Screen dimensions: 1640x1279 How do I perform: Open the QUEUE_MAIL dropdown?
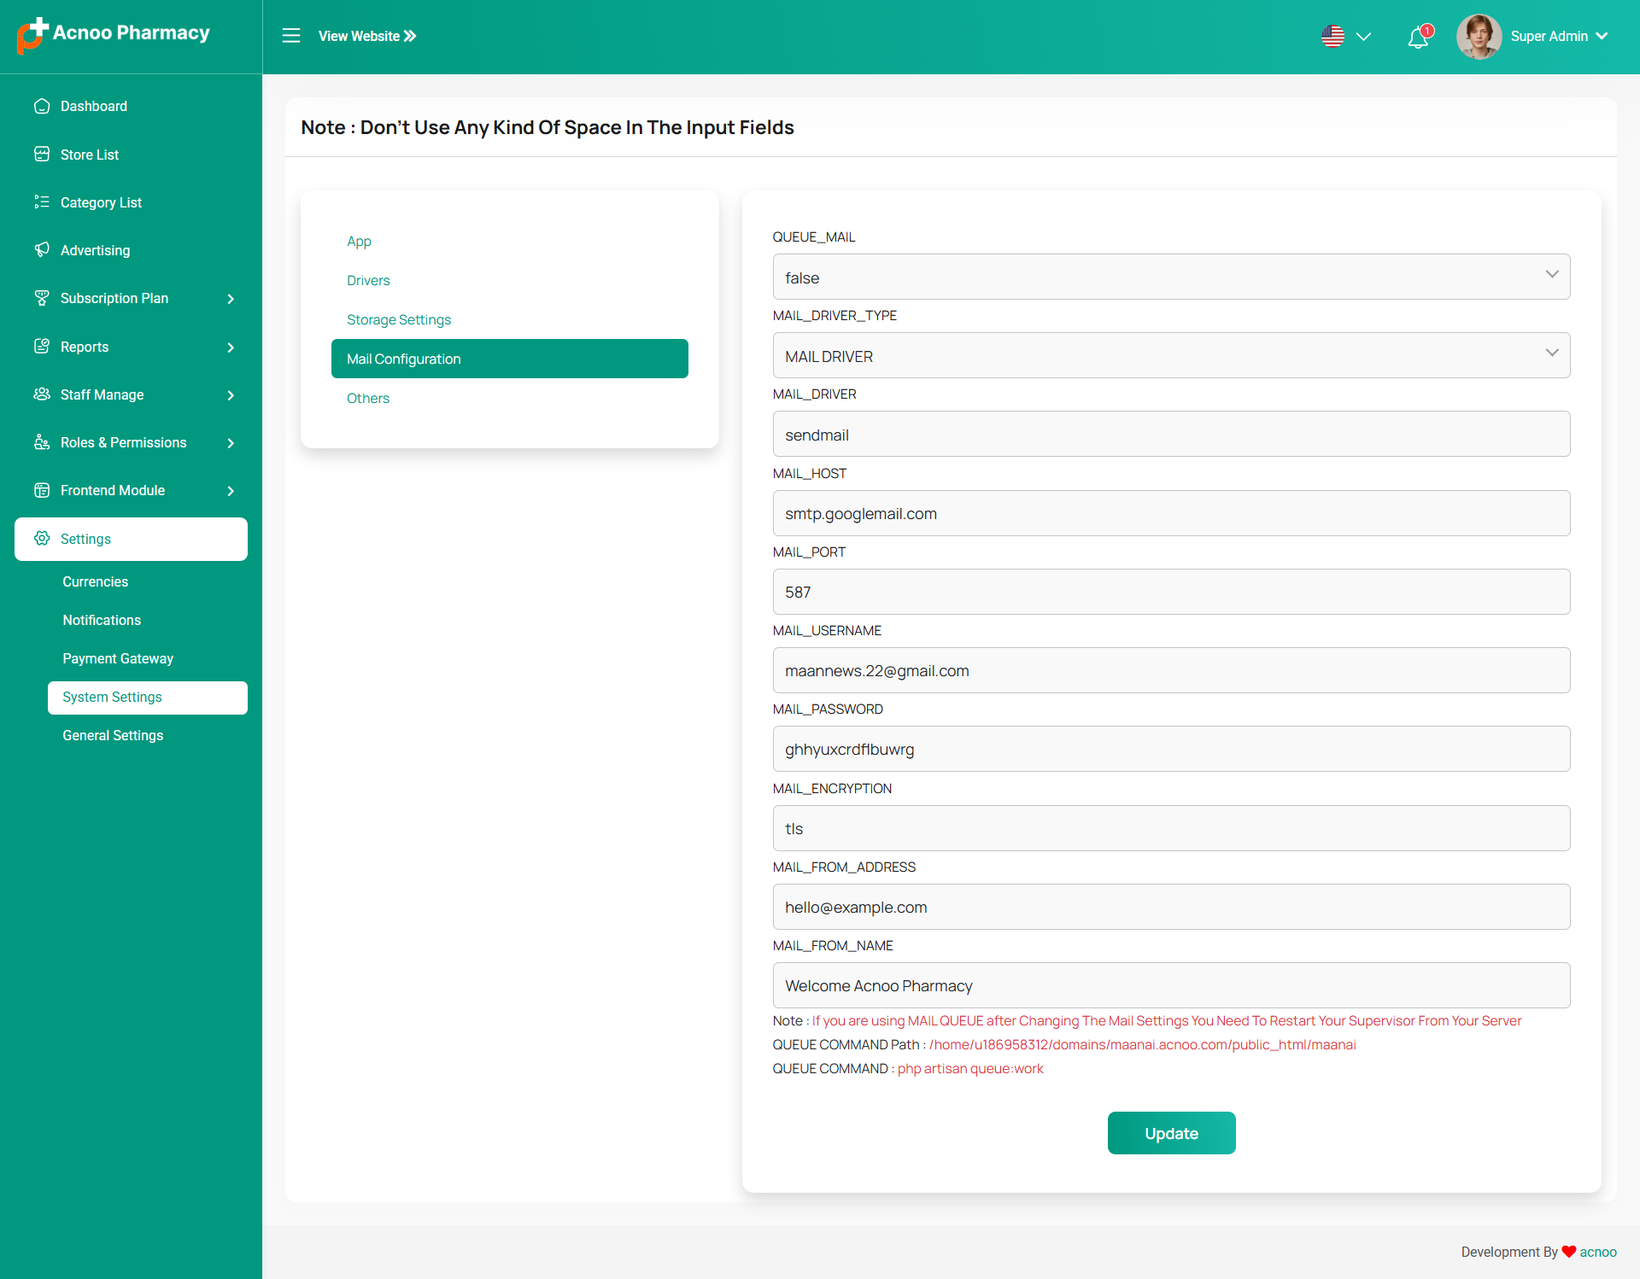1170,277
